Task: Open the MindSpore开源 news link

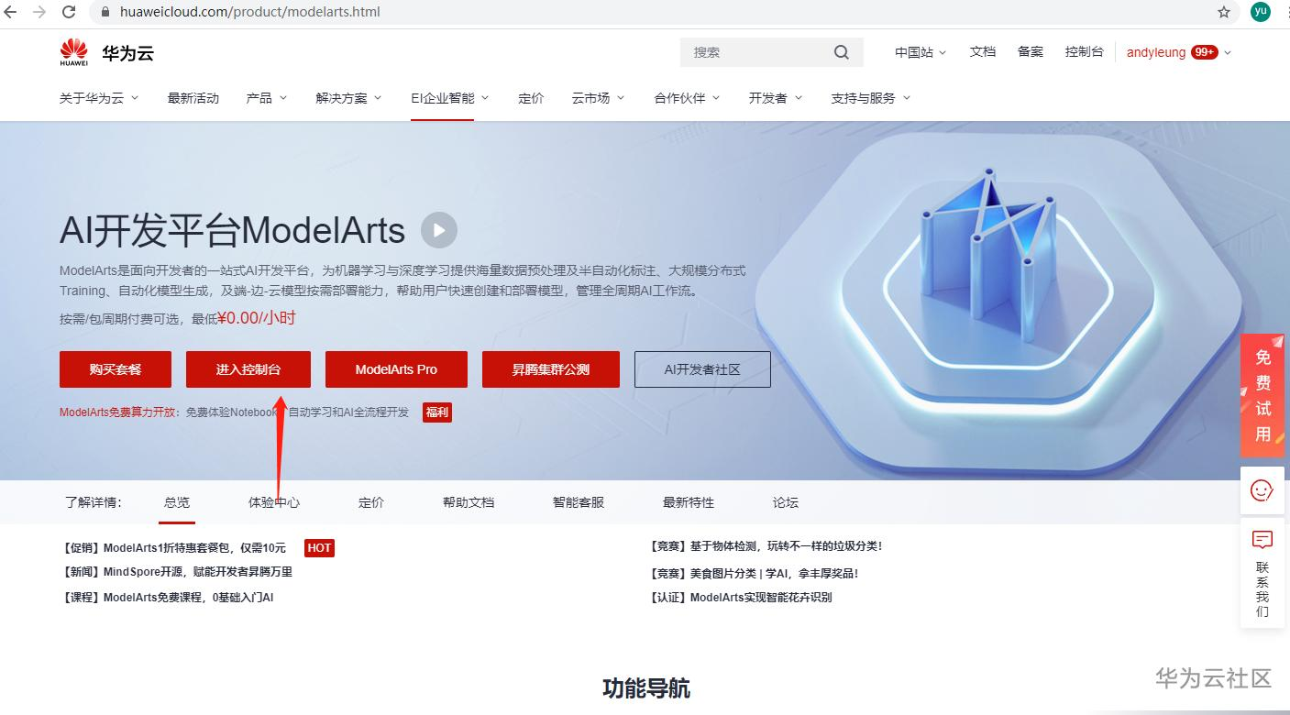Action: tap(177, 572)
